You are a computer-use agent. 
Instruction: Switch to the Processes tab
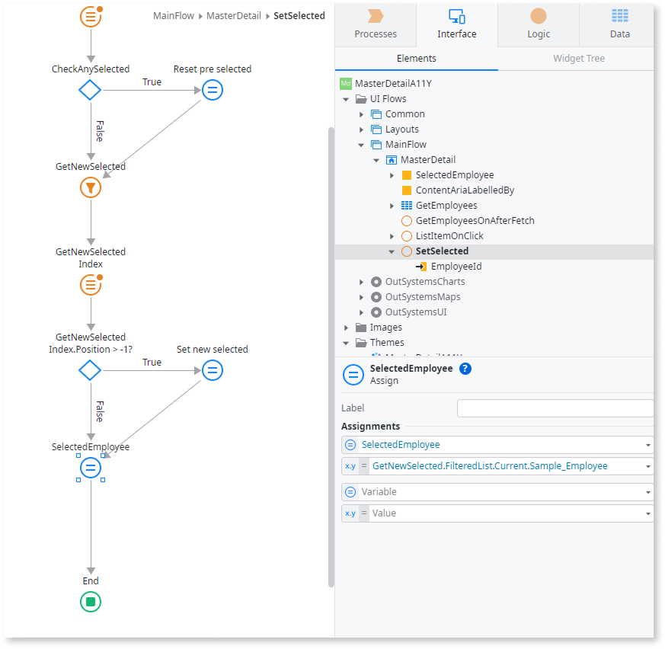pyautogui.click(x=376, y=24)
